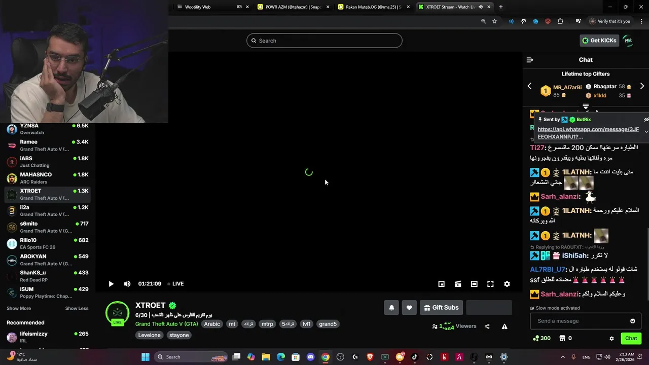Open the ii2a channel in sidebar

(47, 211)
